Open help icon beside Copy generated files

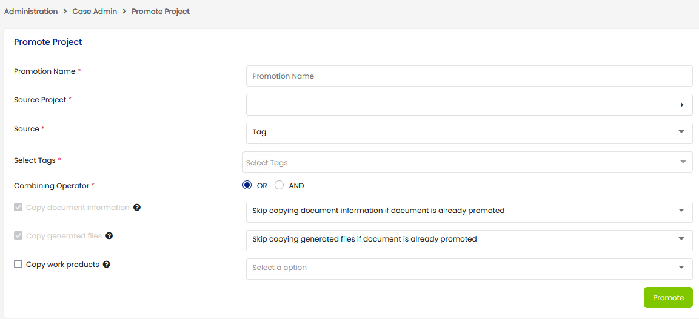[109, 236]
